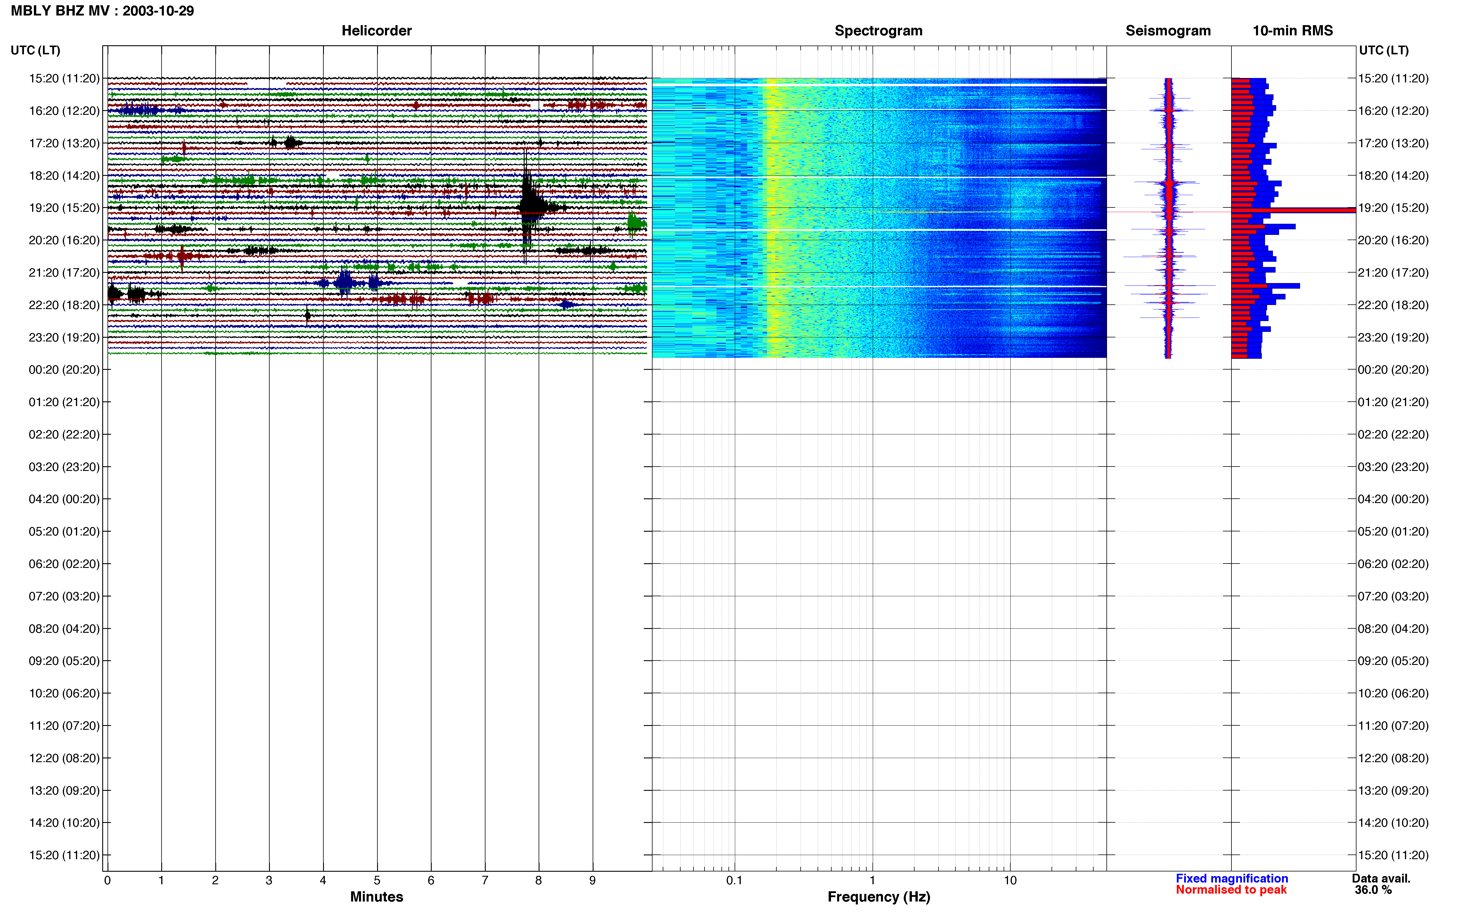The width and height of the screenshot is (1466, 917).
Task: Click 20:20 (16:20) label beside the Helicorder
Action: [64, 240]
